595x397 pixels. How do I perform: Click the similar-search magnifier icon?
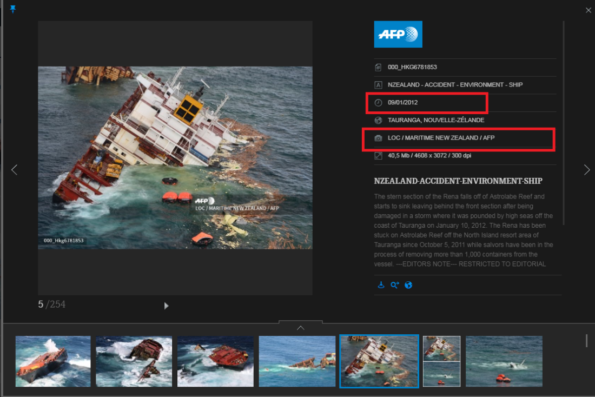395,285
